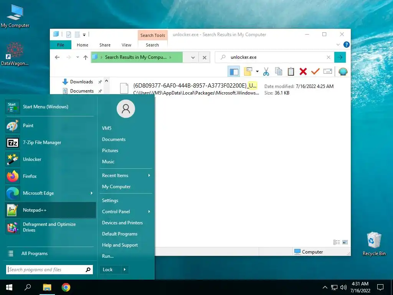Open the address bar history dropdown
The height and width of the screenshot is (295, 393).
pyautogui.click(x=193, y=58)
